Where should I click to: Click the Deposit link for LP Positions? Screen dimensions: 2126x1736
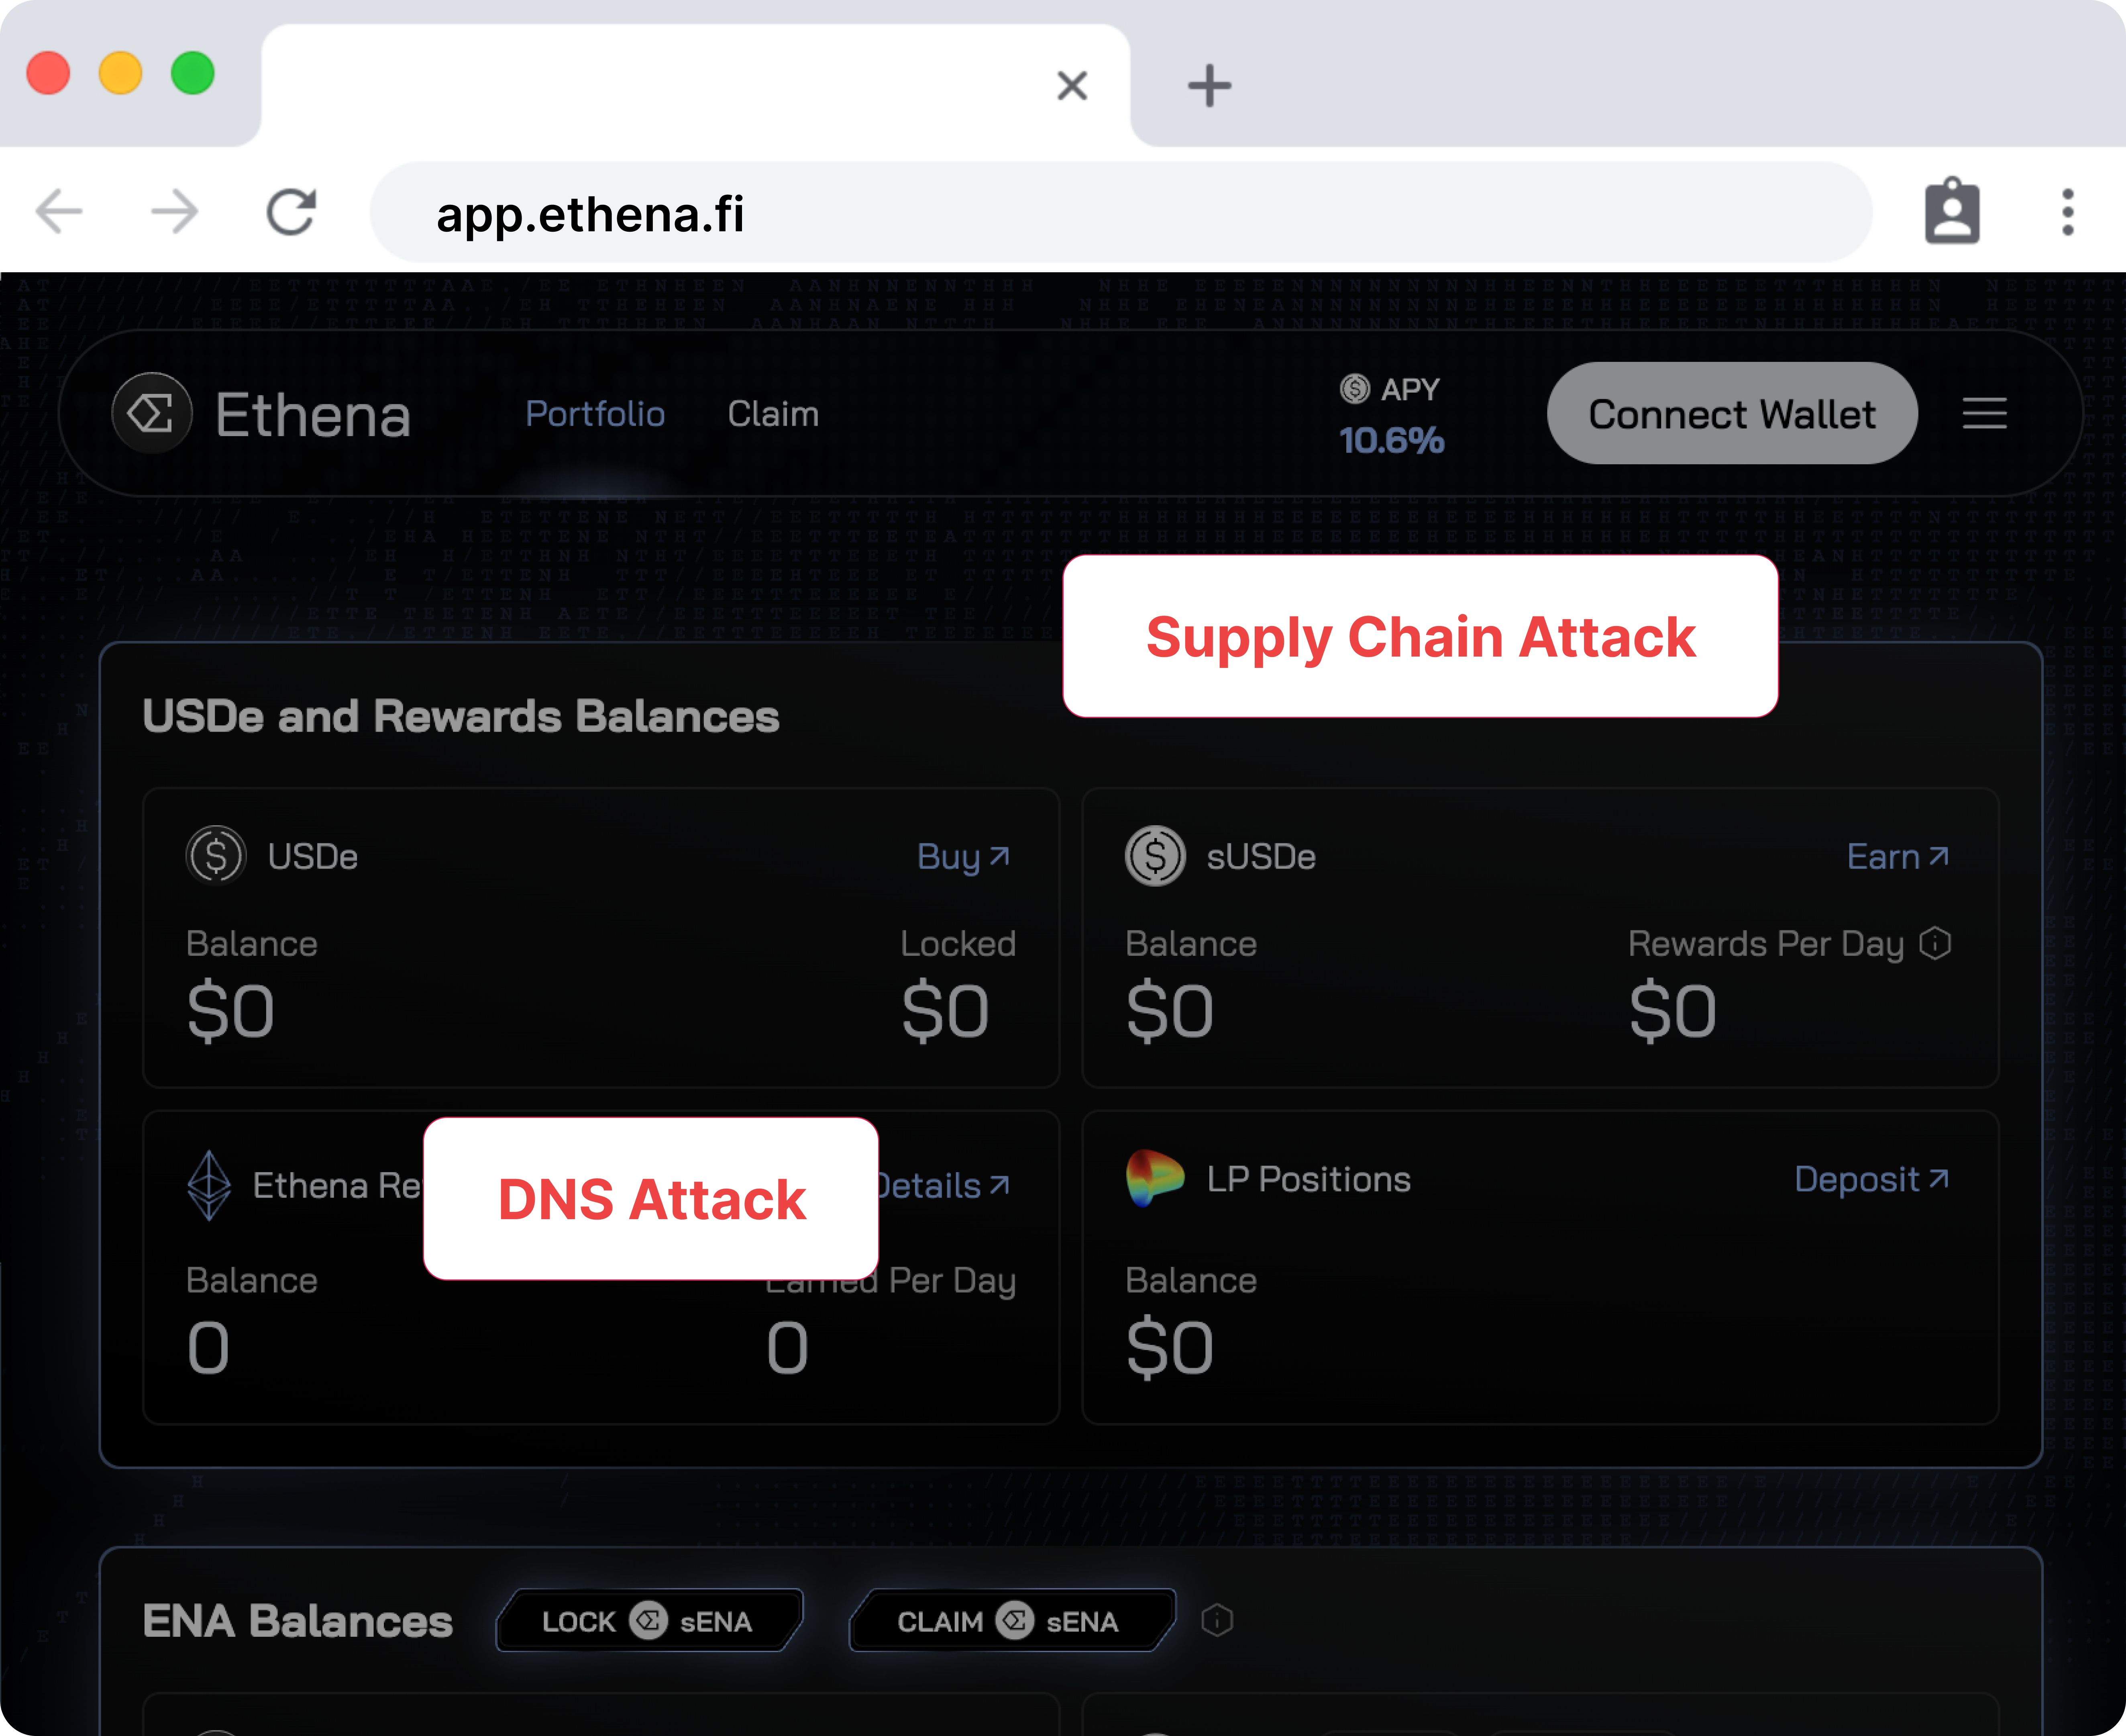1872,1179
